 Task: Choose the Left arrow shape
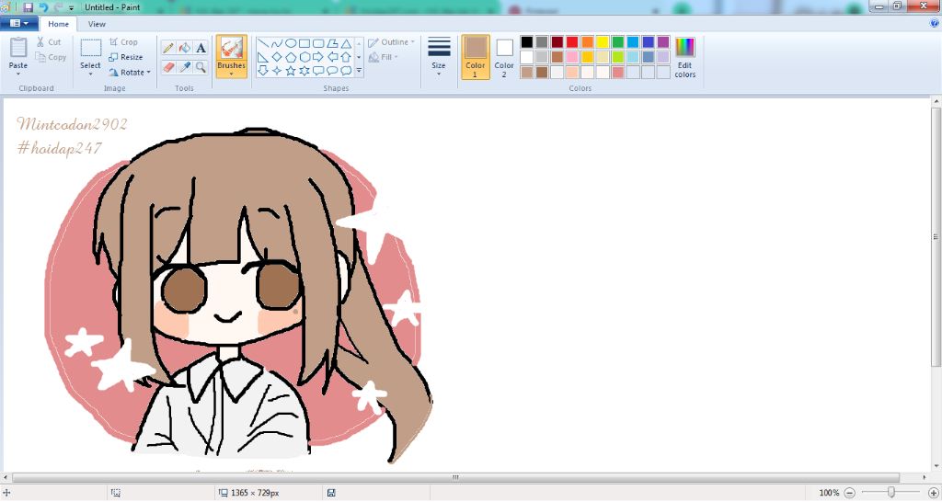[x=332, y=57]
